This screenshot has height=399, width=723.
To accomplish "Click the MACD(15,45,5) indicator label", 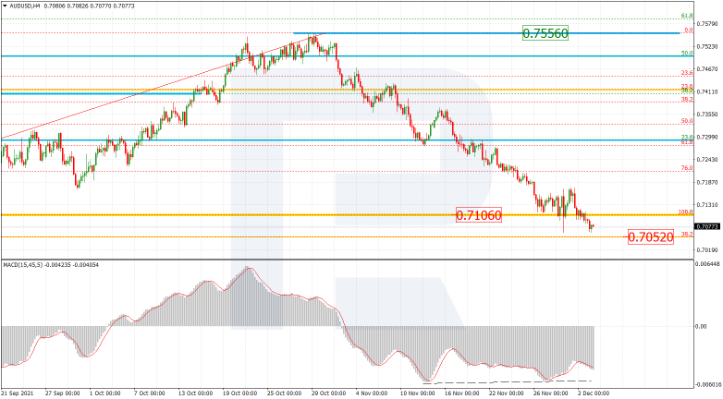I will click(x=25, y=265).
